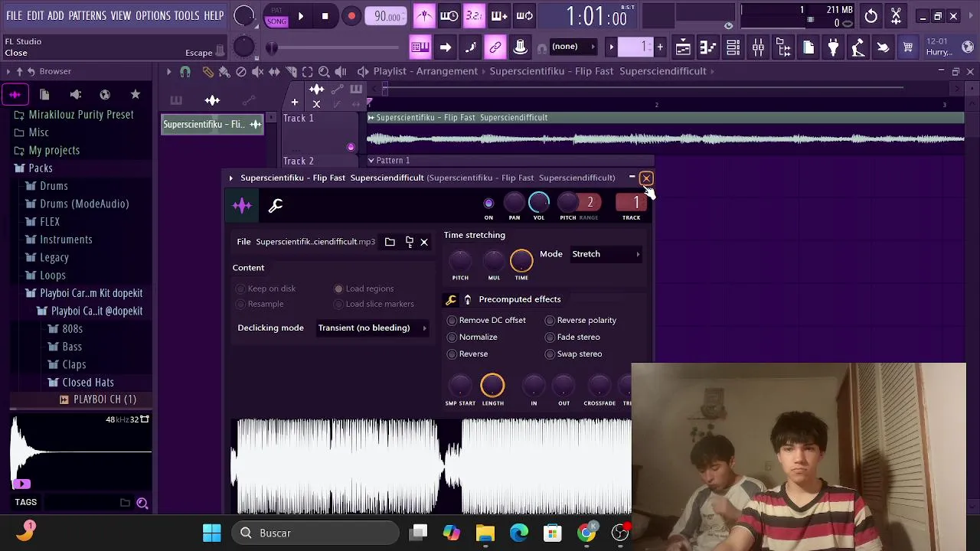Viewport: 980px width, 551px height.
Task: Open the Piano roll view icon
Action: 708,47
